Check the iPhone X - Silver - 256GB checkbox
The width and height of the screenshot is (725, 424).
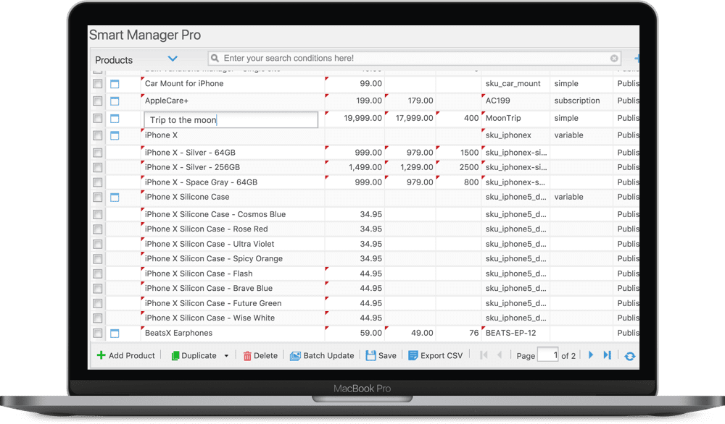pos(98,167)
